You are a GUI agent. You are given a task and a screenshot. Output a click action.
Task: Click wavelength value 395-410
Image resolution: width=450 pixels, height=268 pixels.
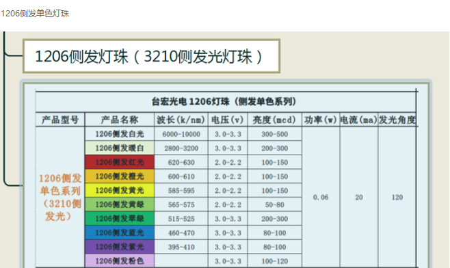181,247
